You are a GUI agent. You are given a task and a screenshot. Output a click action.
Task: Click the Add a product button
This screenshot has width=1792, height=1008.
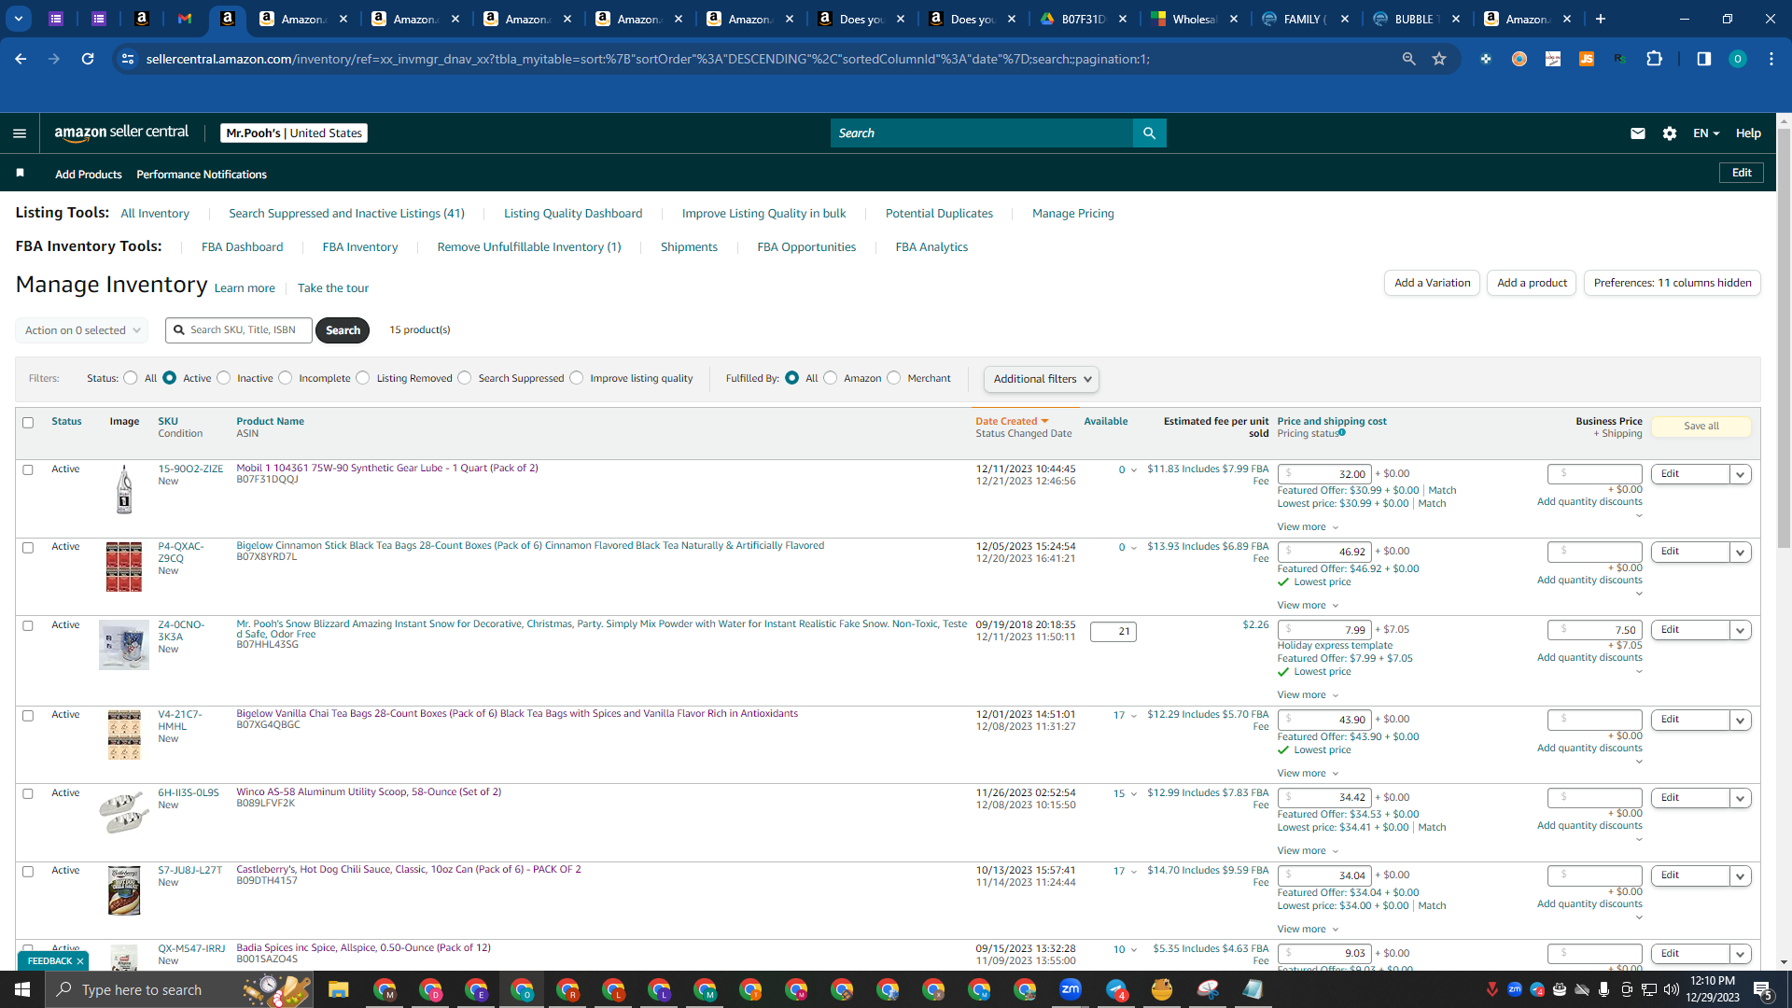(x=1532, y=283)
